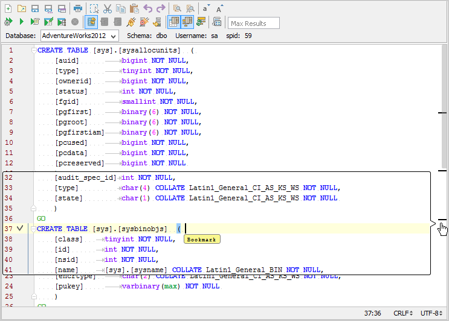Image resolution: width=449 pixels, height=321 pixels.
Task: Click the 37:36 cursor position indicator
Action: pyautogui.click(x=372, y=313)
